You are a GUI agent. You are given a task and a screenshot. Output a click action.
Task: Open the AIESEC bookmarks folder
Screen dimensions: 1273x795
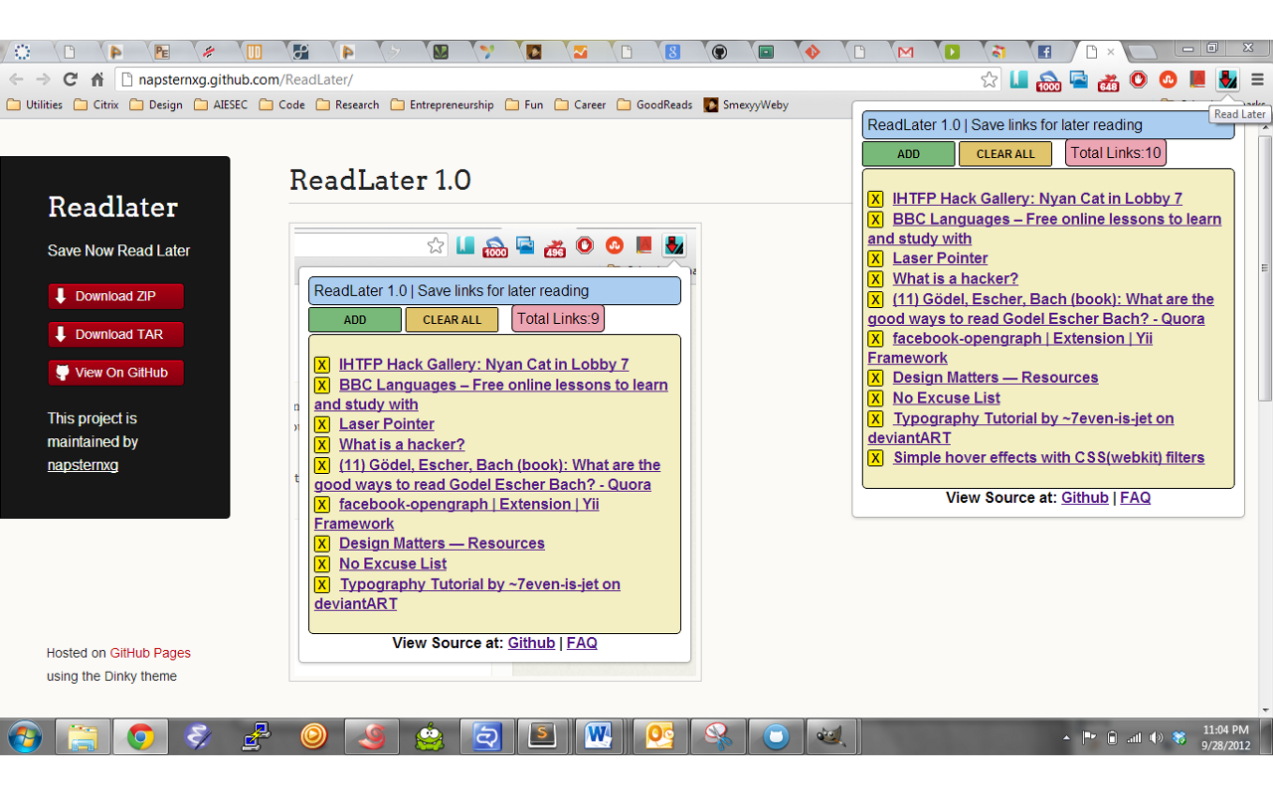tap(221, 104)
